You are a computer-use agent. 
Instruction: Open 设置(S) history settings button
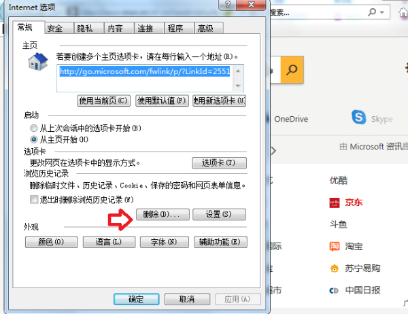pyautogui.click(x=219, y=214)
